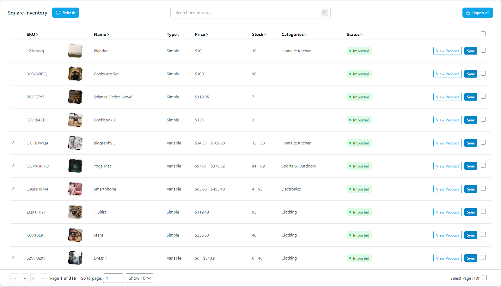Jump to the last page
Image resolution: width=501 pixels, height=287 pixels.
(43, 278)
